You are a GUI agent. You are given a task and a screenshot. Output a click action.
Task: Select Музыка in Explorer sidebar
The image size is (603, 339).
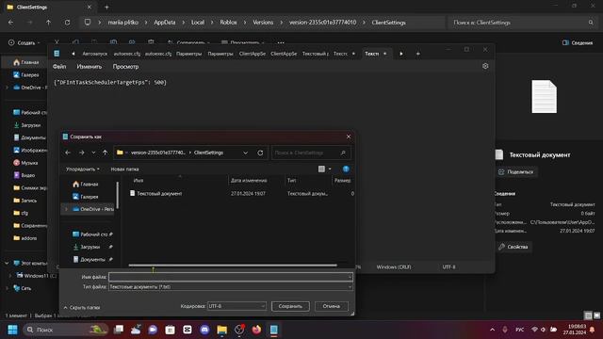click(26, 163)
